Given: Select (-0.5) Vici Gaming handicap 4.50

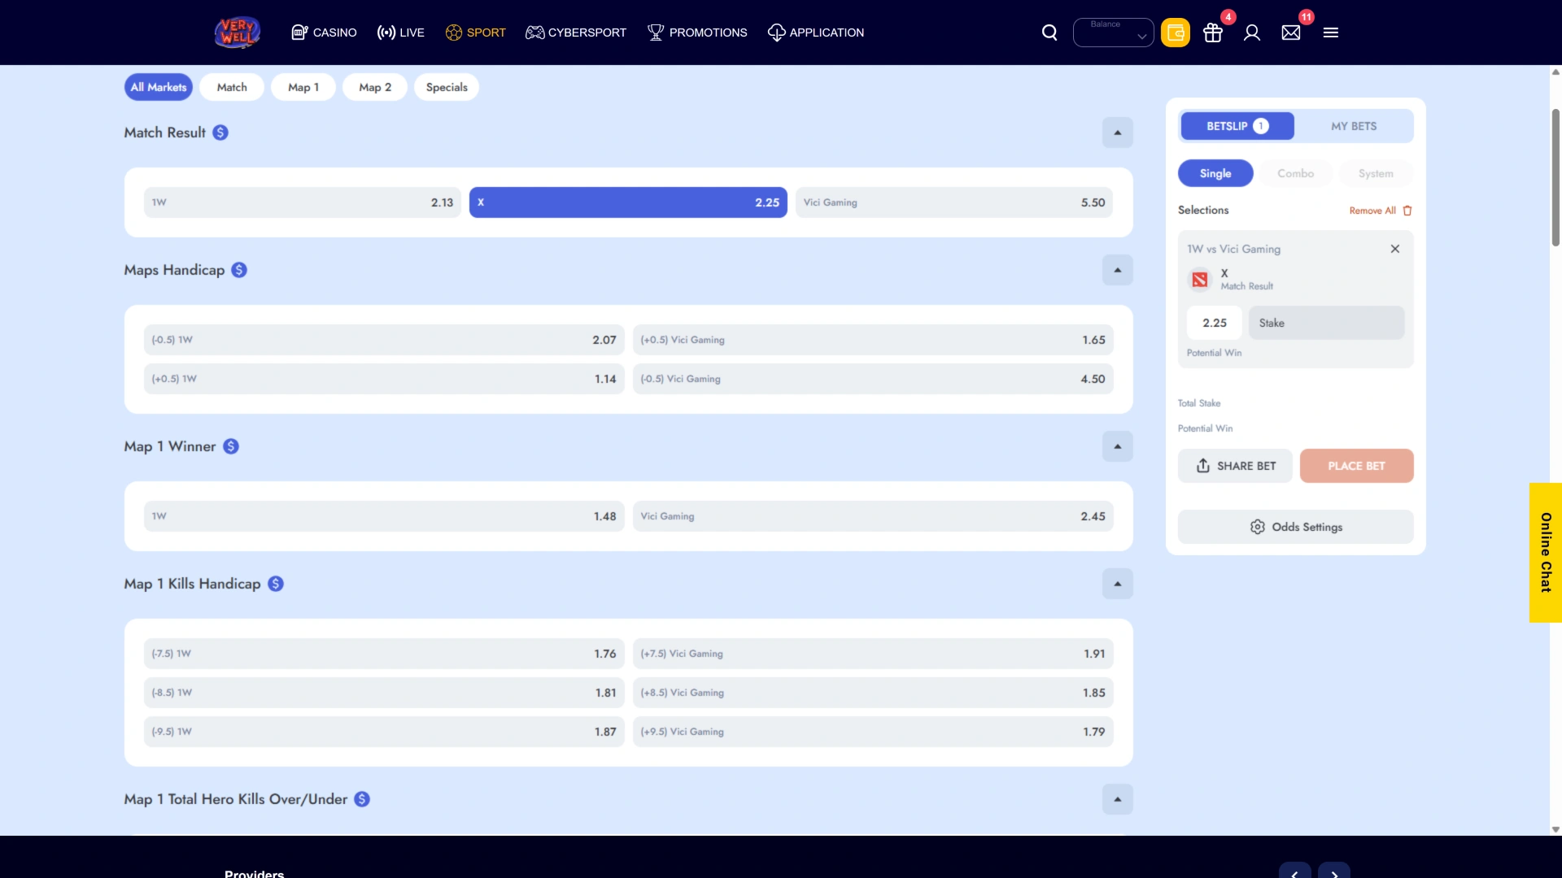Looking at the screenshot, I should pyautogui.click(x=873, y=379).
